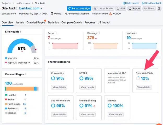
Task: Click the Notices count 19
Action: [129, 38]
